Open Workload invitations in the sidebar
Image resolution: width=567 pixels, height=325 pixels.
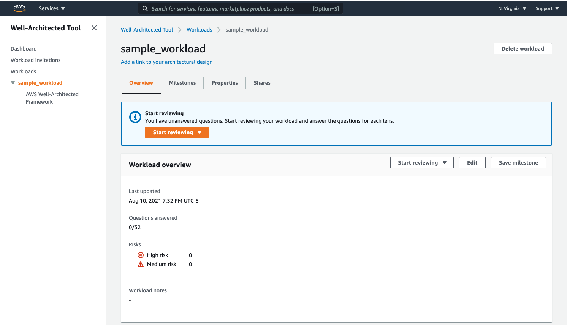(35, 60)
